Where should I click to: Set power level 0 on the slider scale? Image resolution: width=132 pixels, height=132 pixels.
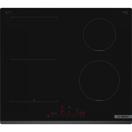pyautogui.click(x=52, y=117)
